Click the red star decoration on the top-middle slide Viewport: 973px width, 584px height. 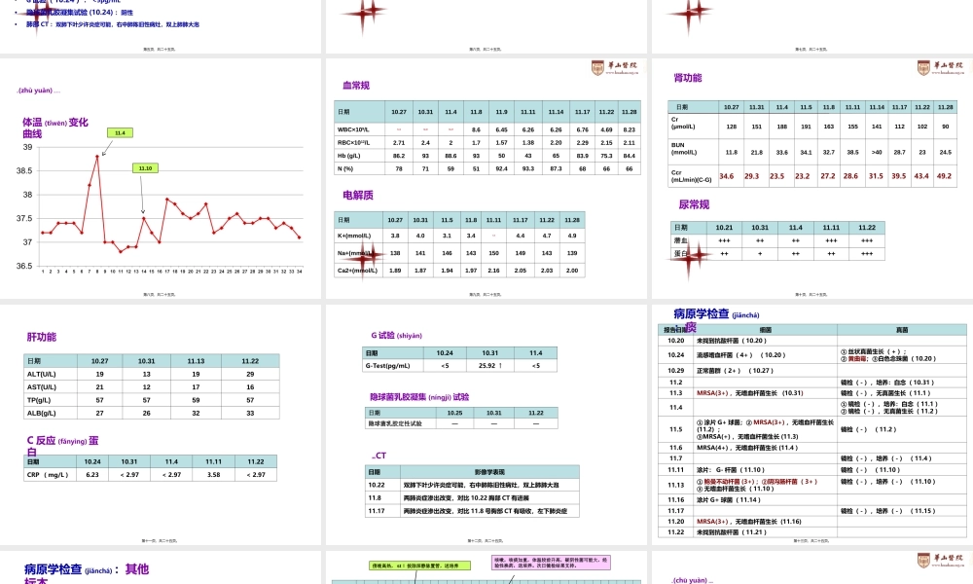click(365, 15)
